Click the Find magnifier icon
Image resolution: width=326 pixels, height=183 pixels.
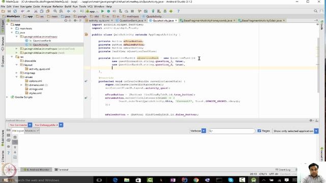[x=55, y=11]
